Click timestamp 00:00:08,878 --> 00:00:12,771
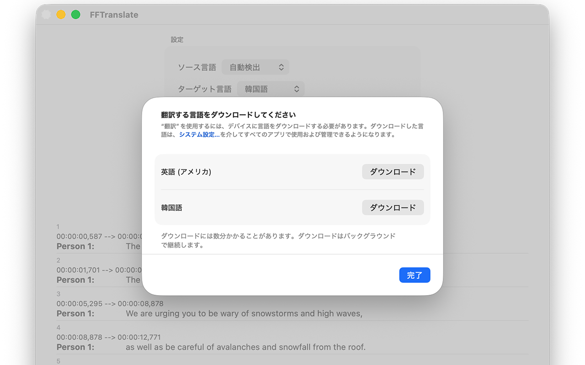This screenshot has height=365, width=585. (110, 337)
